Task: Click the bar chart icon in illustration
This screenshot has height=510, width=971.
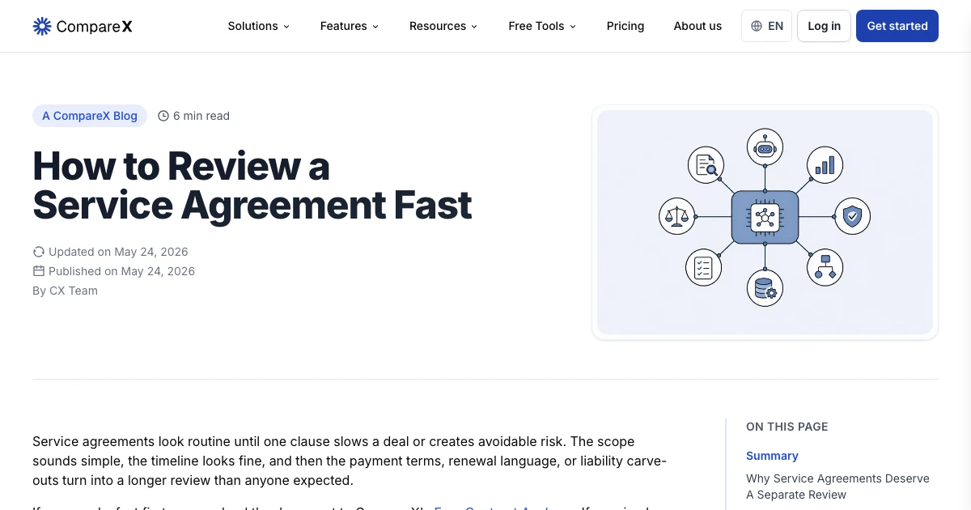Action: [x=825, y=165]
